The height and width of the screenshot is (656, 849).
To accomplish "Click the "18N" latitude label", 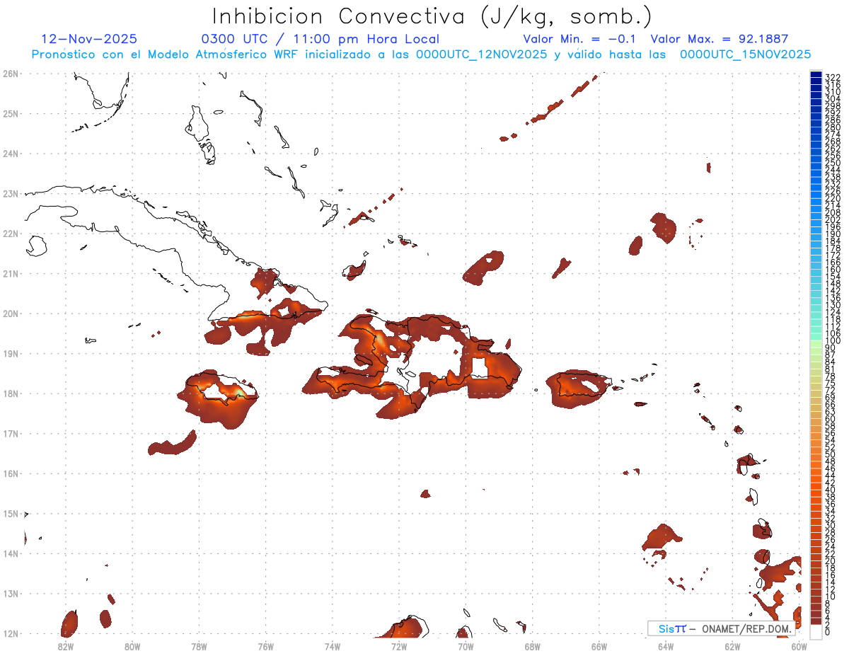I will (x=10, y=393).
